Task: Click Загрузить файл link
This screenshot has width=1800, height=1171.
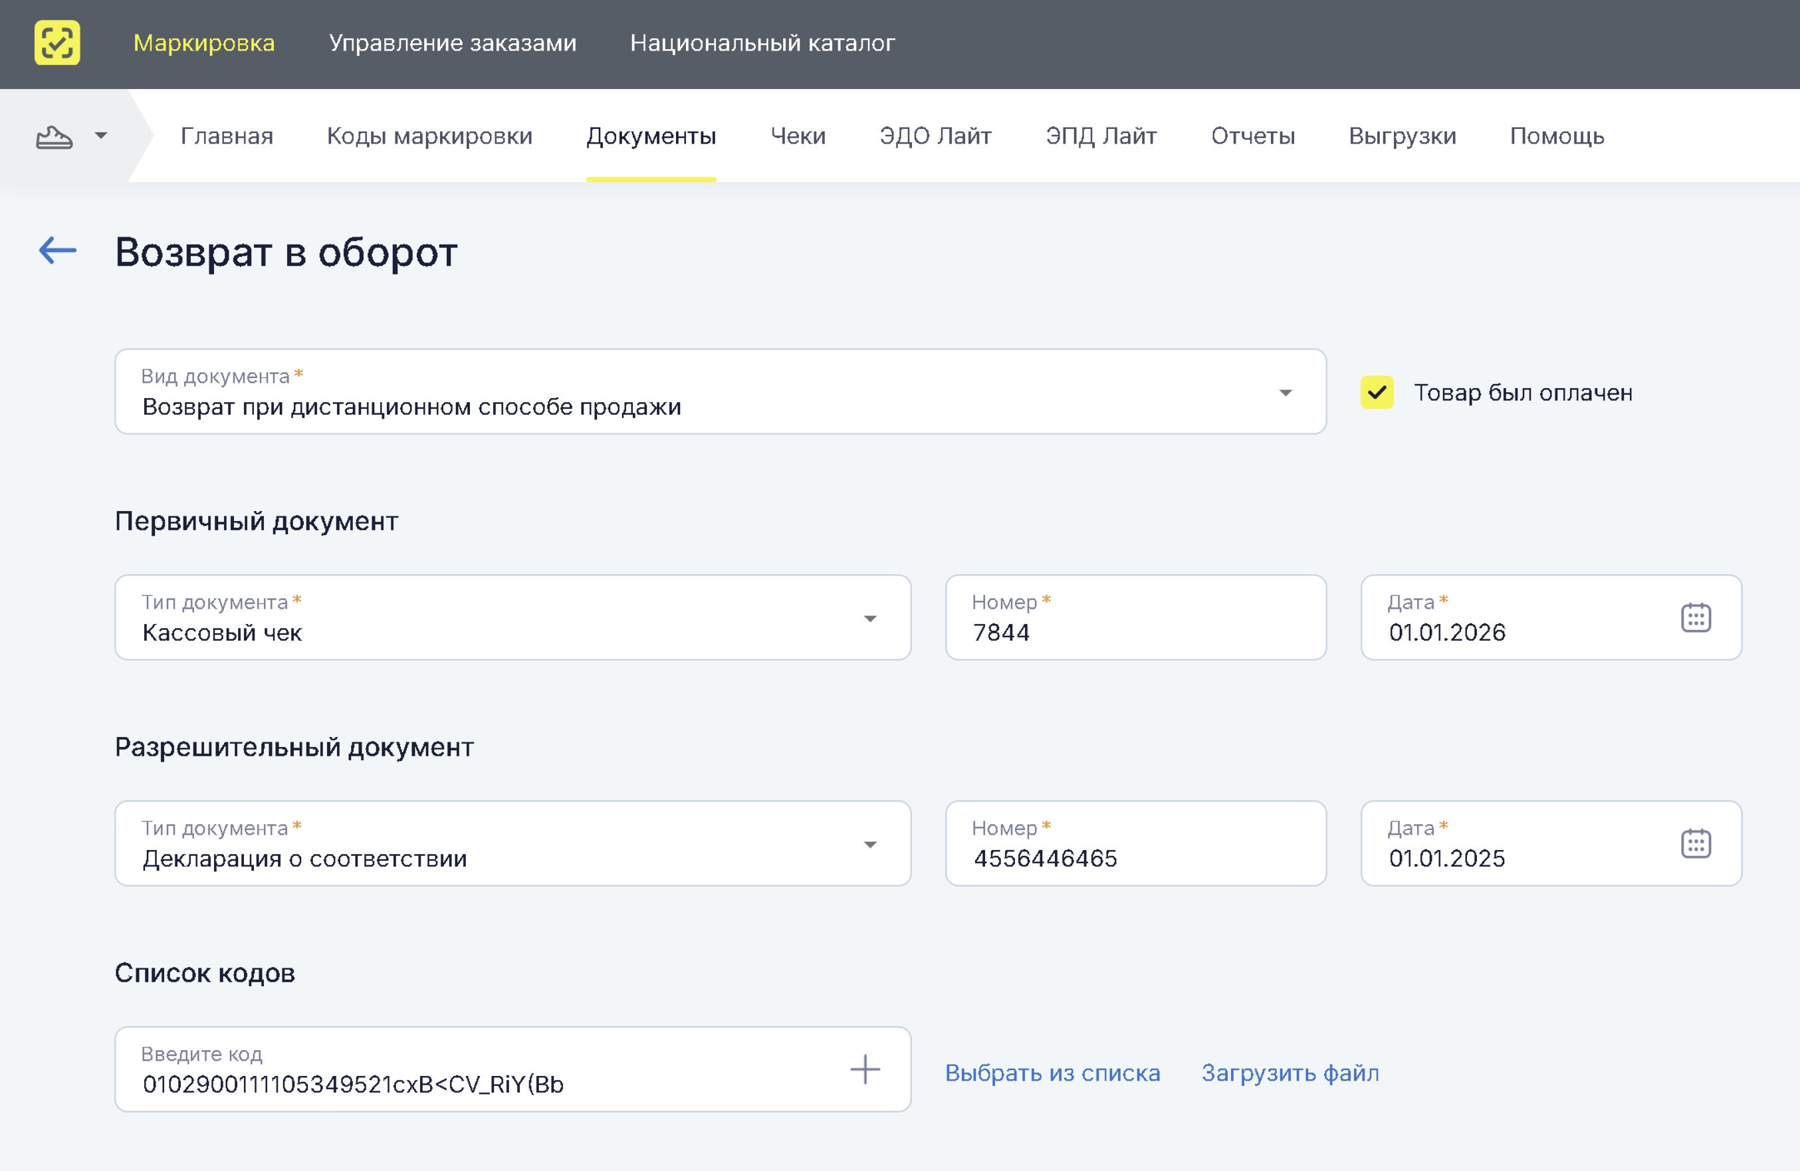Action: click(x=1290, y=1073)
